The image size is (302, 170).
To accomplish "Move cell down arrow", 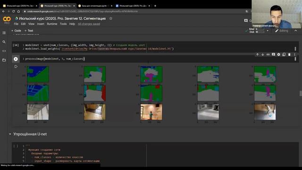I will pos(263,55).
